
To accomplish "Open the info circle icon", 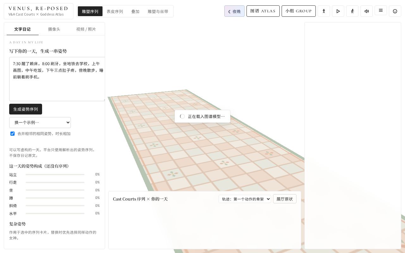I will pyautogui.click(x=395, y=11).
